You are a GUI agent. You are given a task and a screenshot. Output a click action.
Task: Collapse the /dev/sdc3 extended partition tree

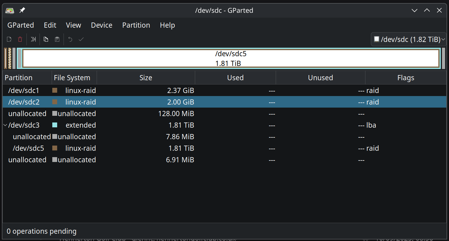coord(5,125)
